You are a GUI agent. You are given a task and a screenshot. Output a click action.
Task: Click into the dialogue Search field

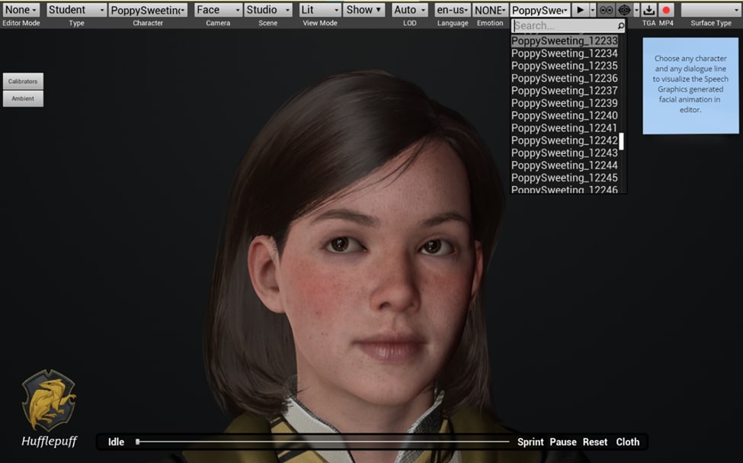pyautogui.click(x=562, y=26)
